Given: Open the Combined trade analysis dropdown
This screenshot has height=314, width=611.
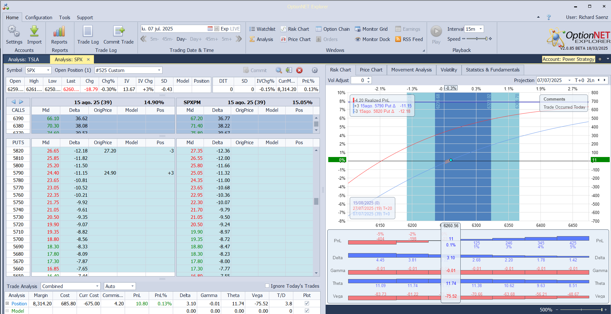Looking at the screenshot, I should click(x=97, y=286).
